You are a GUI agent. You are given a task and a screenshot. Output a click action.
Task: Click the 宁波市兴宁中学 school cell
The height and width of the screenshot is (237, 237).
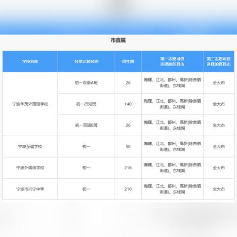30,189
